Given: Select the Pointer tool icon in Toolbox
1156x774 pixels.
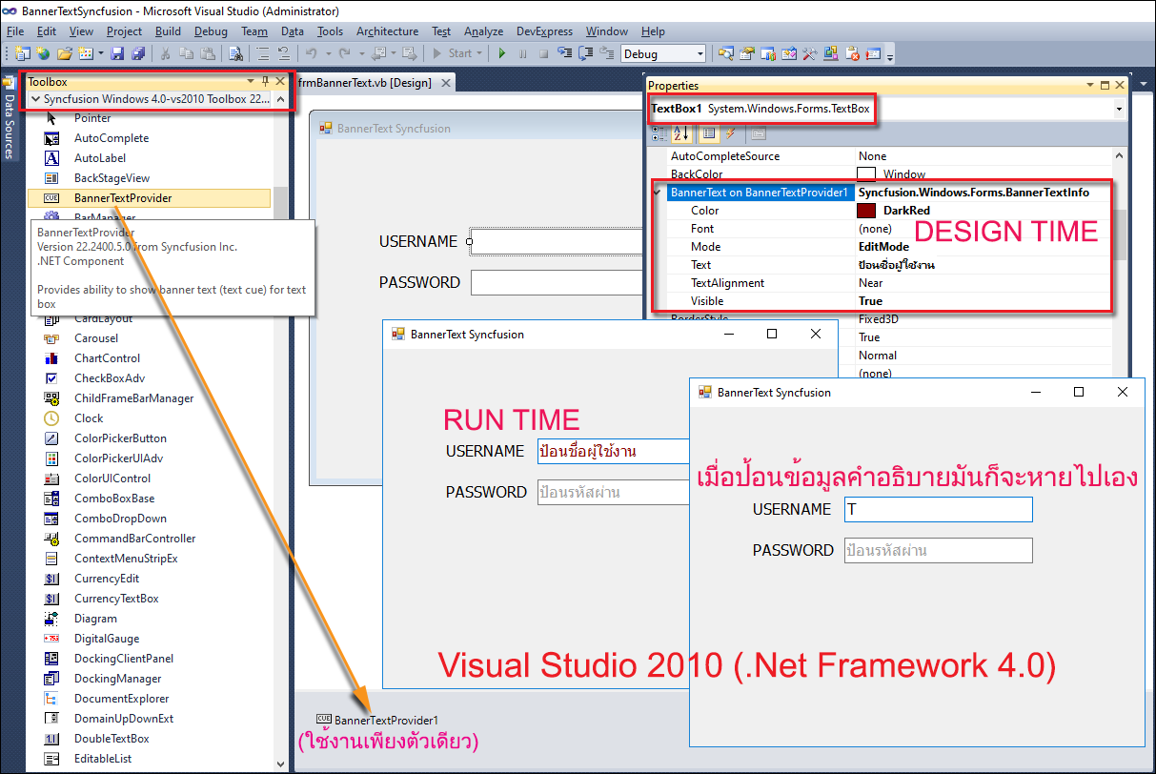Looking at the screenshot, I should 52,118.
